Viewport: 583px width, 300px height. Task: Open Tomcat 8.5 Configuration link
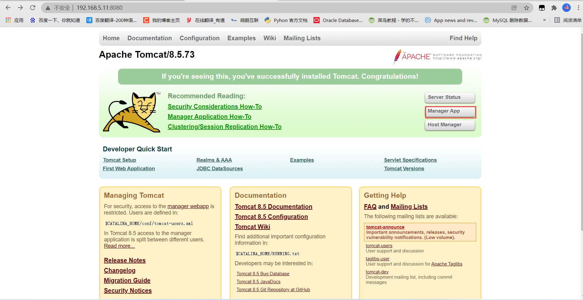tap(271, 217)
